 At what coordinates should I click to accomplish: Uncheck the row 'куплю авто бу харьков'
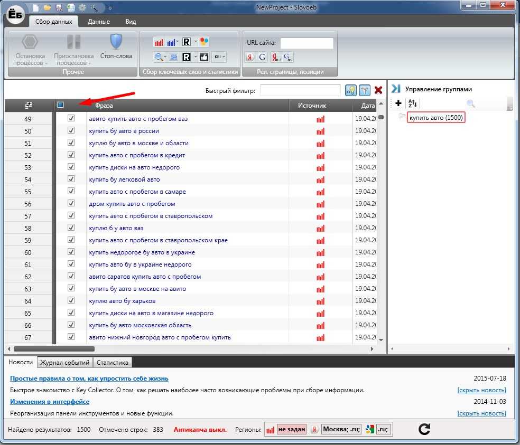point(71,301)
